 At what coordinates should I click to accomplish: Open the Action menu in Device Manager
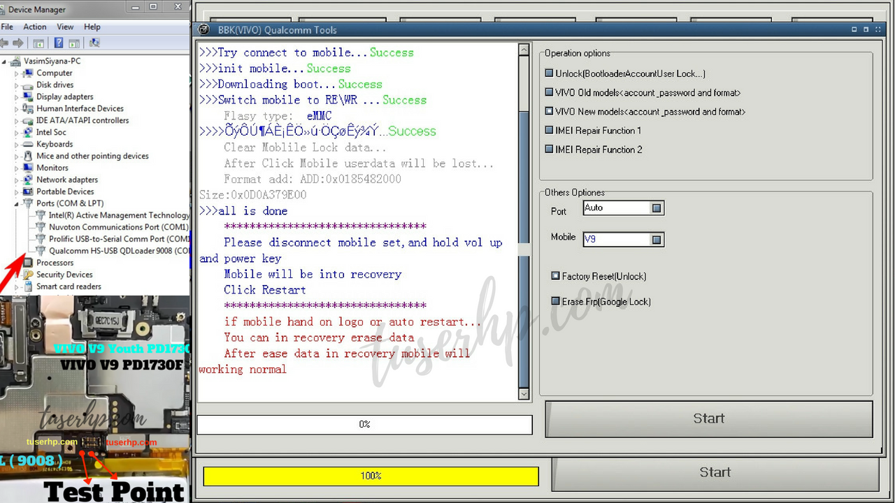tap(35, 27)
